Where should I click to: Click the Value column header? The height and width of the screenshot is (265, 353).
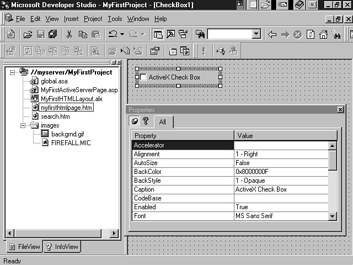click(281, 135)
